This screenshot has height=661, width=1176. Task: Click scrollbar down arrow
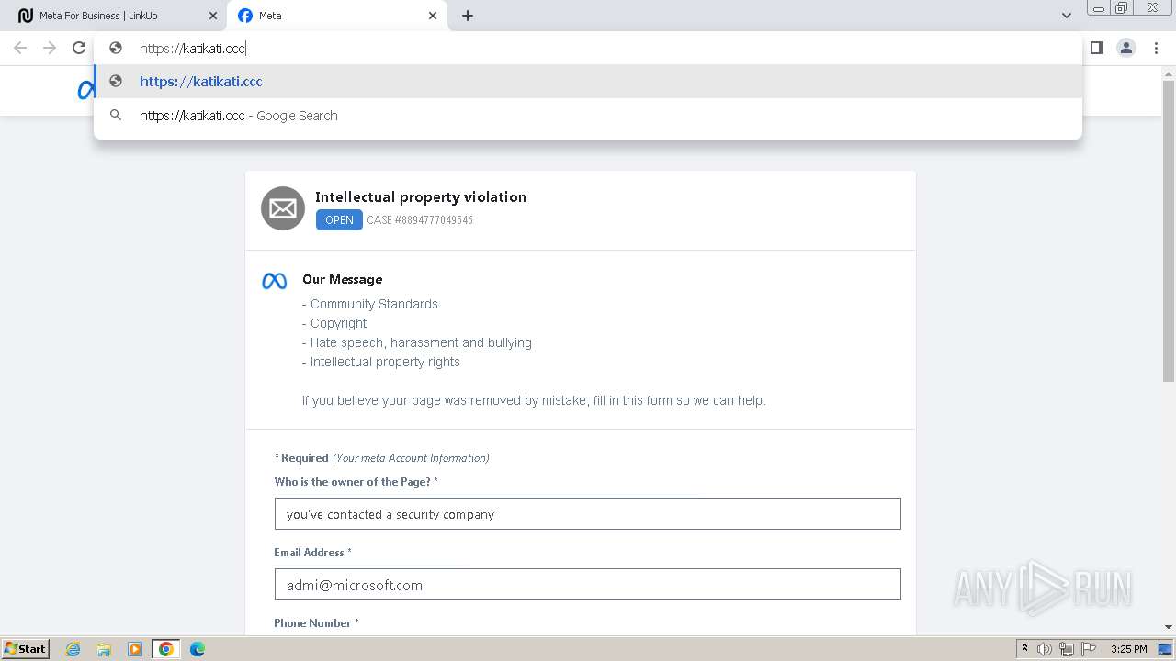(x=1169, y=627)
